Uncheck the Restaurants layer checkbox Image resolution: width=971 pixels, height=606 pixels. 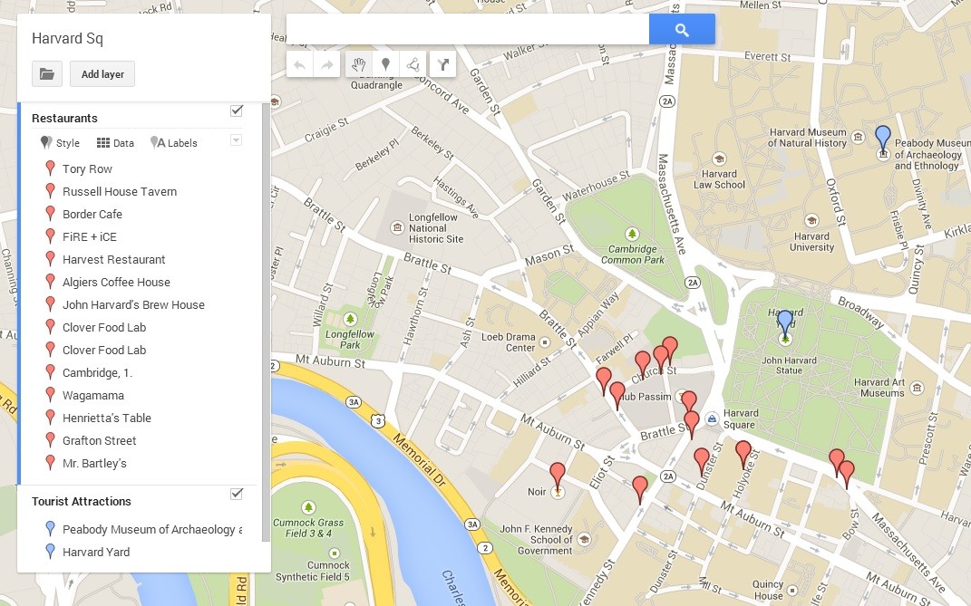[237, 111]
